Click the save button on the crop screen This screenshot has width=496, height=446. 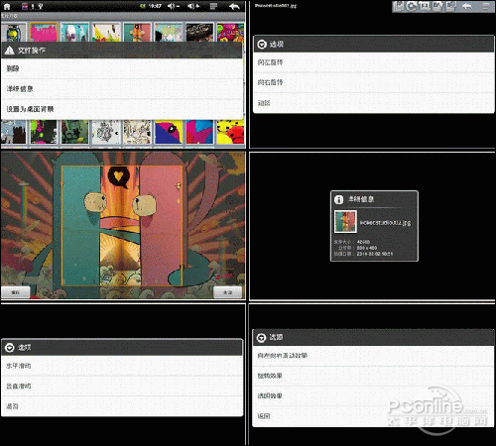pos(16,292)
